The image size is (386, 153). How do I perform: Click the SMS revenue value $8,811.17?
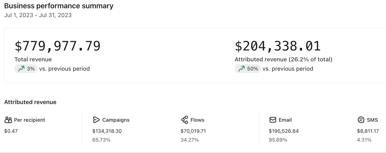(x=368, y=131)
